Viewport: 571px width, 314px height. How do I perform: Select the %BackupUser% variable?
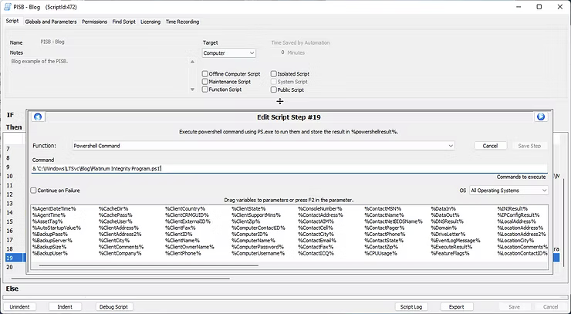(x=50, y=253)
